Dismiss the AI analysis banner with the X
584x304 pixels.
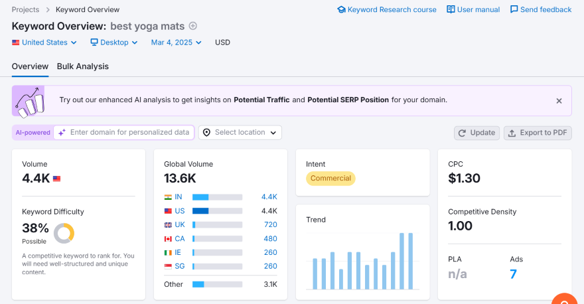click(x=559, y=101)
